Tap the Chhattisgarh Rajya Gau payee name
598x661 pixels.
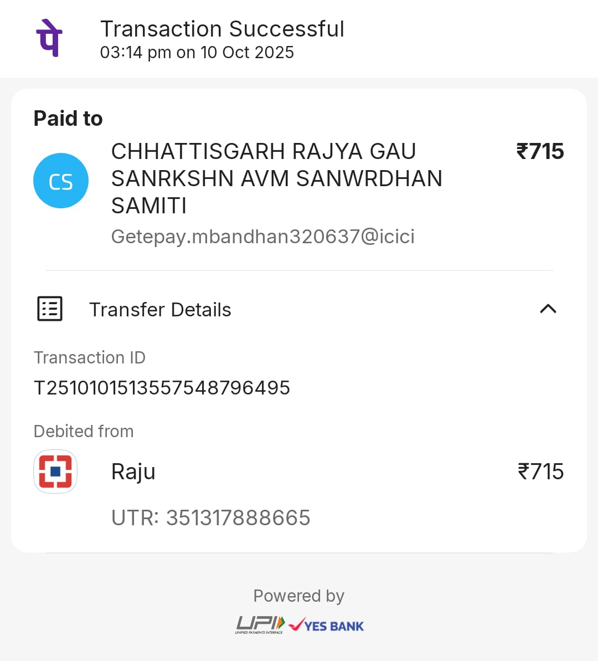click(276, 178)
